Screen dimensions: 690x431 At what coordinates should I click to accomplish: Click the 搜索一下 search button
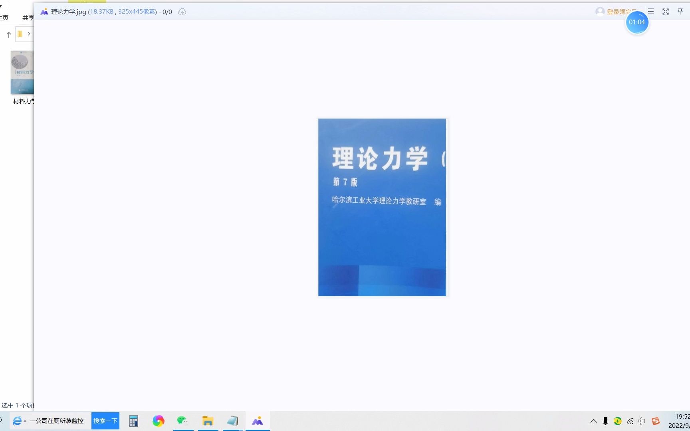tap(105, 421)
